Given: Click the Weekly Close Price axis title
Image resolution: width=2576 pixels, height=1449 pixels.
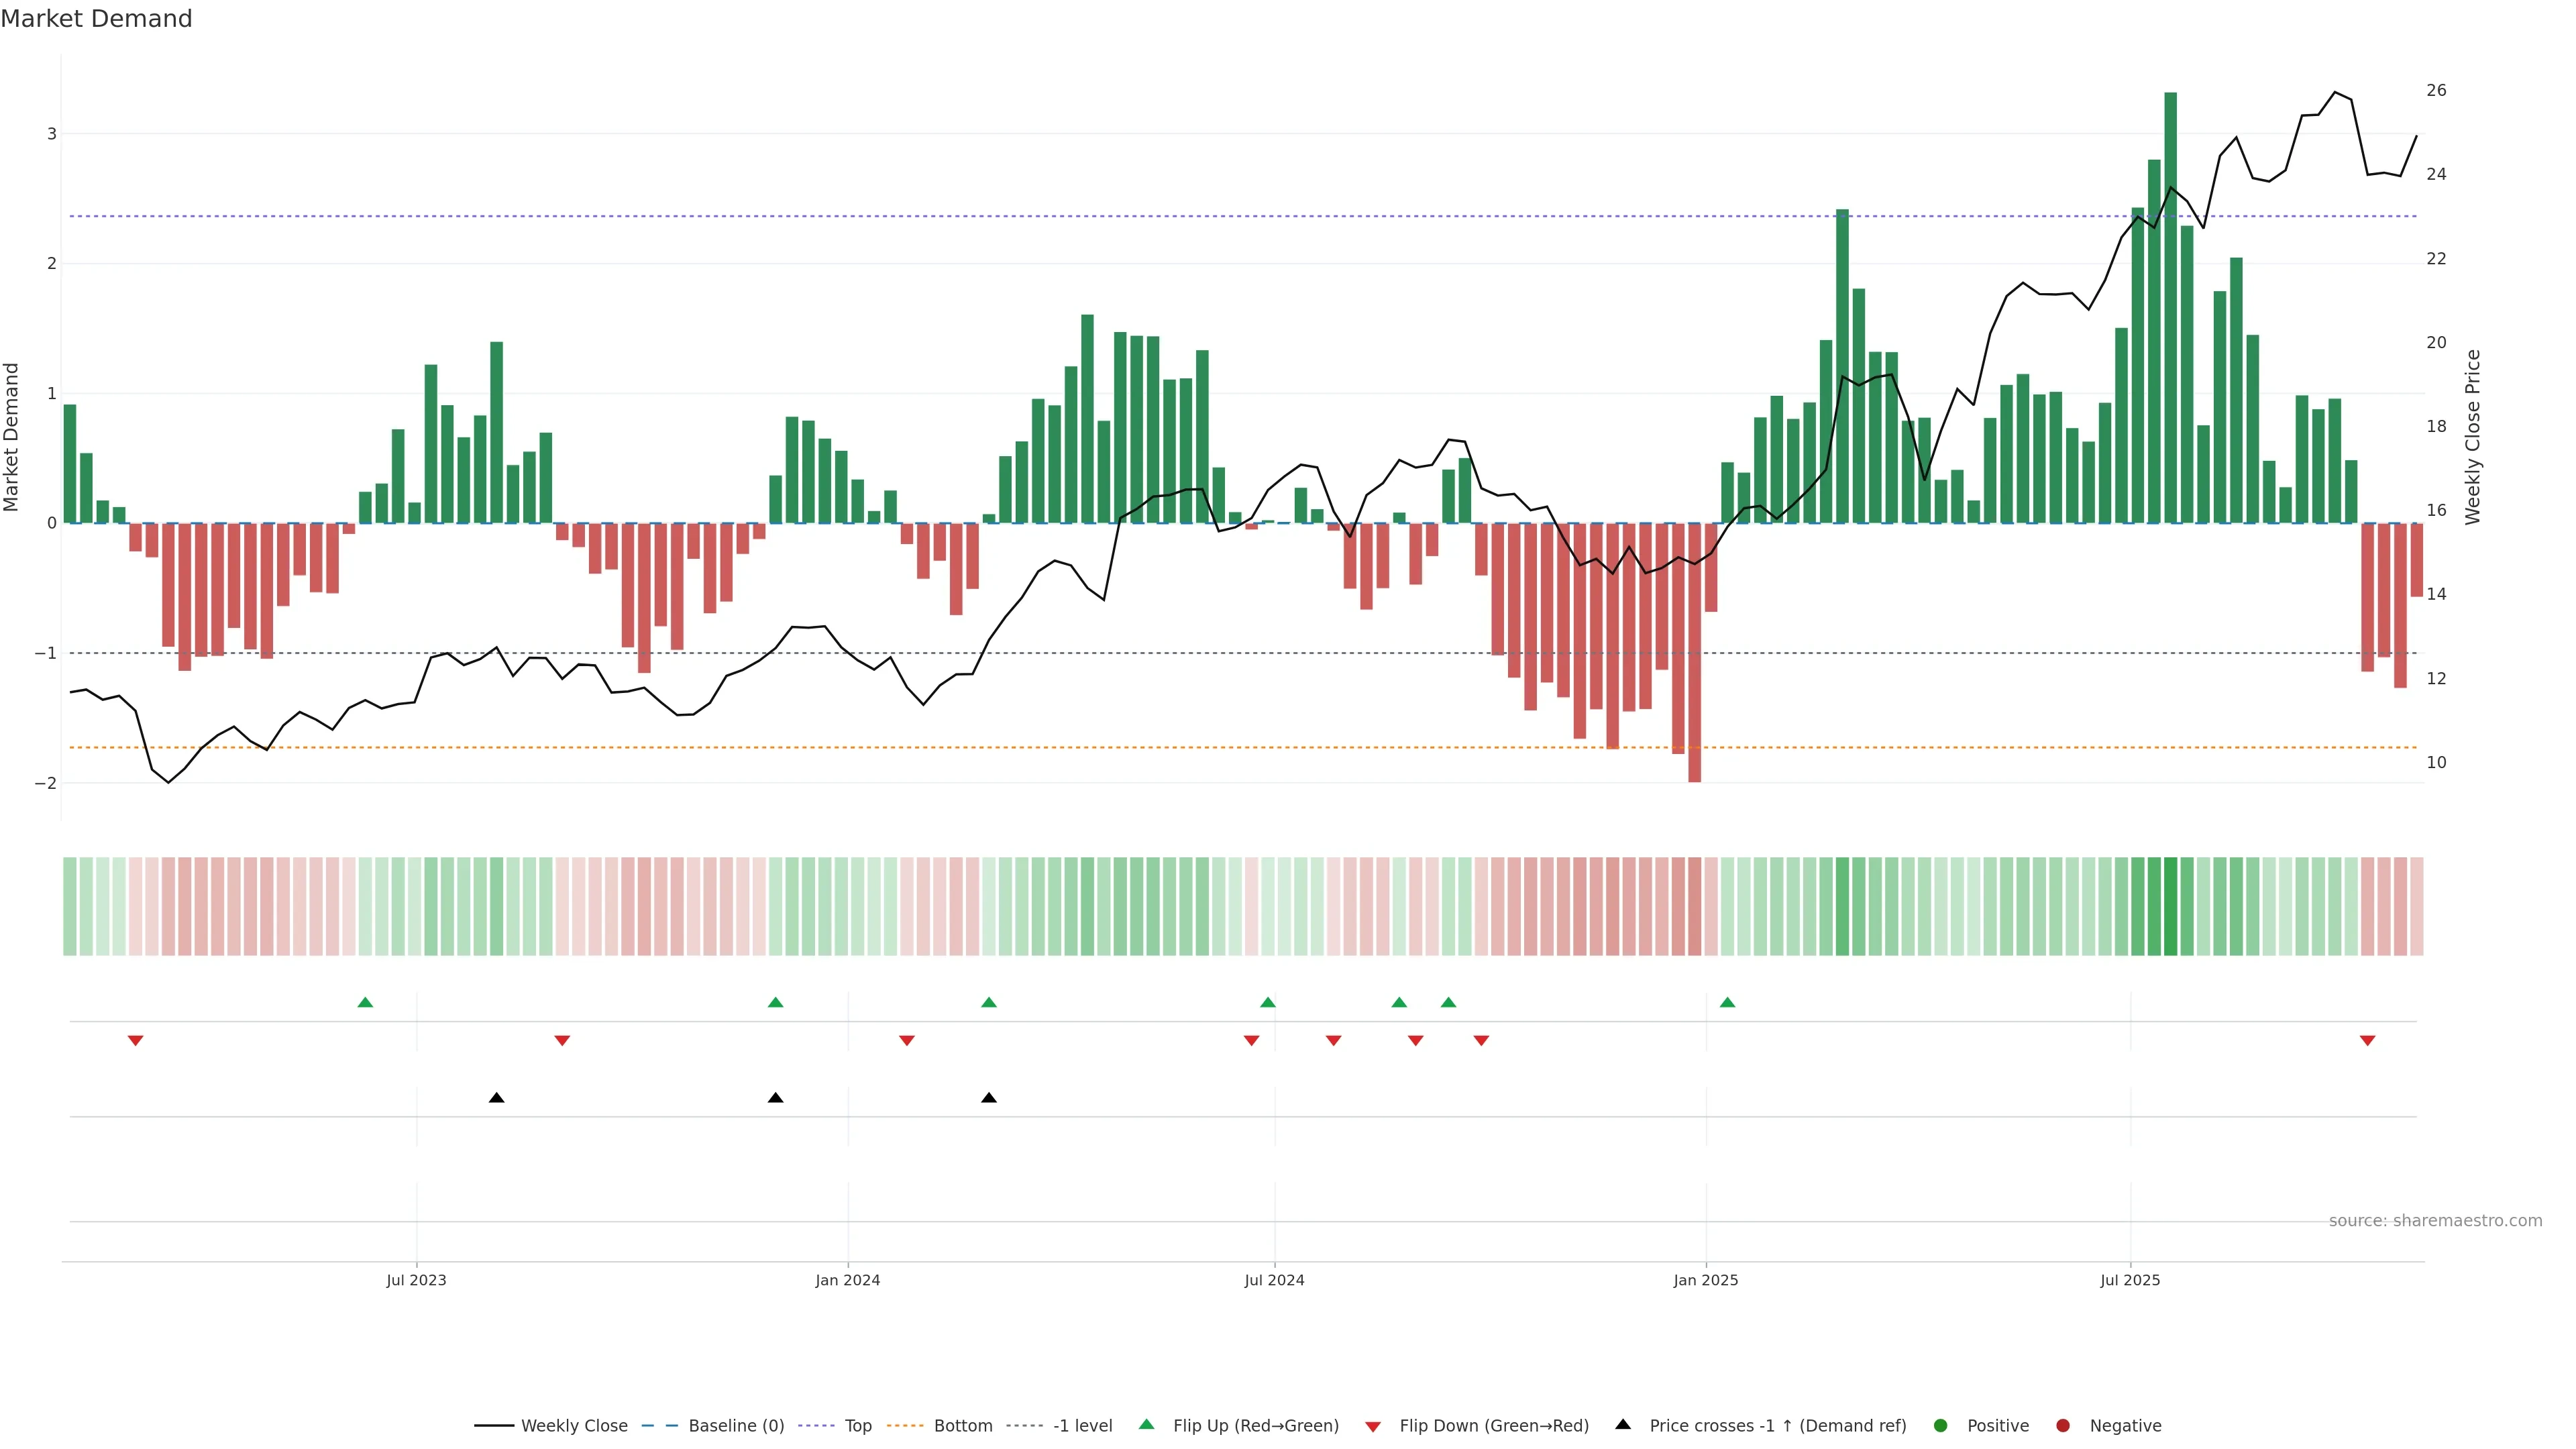Looking at the screenshot, I should pos(2472,437).
